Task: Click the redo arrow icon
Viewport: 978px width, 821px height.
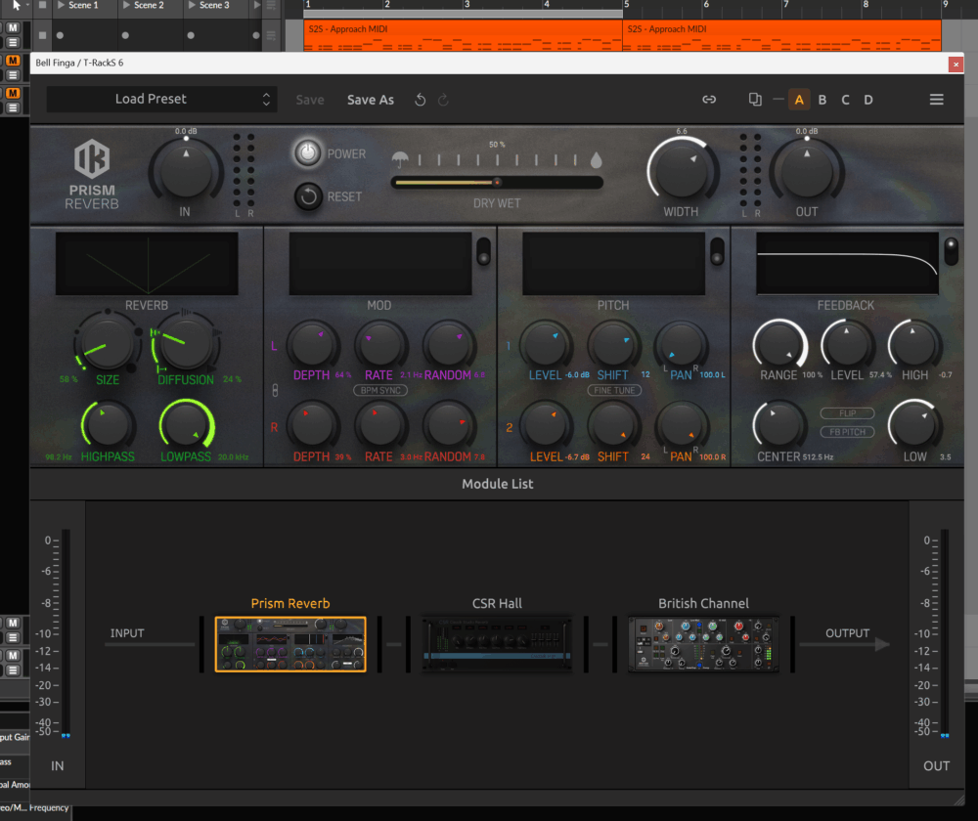Action: (443, 100)
